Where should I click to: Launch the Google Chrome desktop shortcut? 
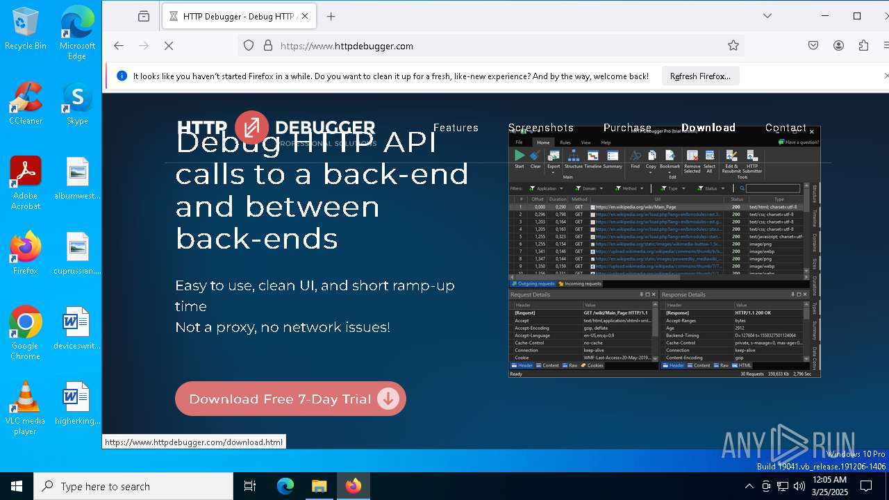point(26,333)
